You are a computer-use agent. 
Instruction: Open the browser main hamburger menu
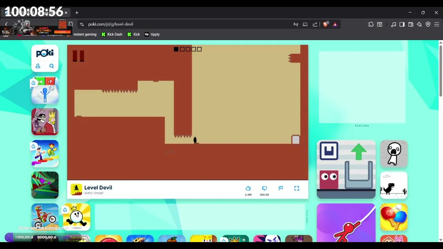437,24
